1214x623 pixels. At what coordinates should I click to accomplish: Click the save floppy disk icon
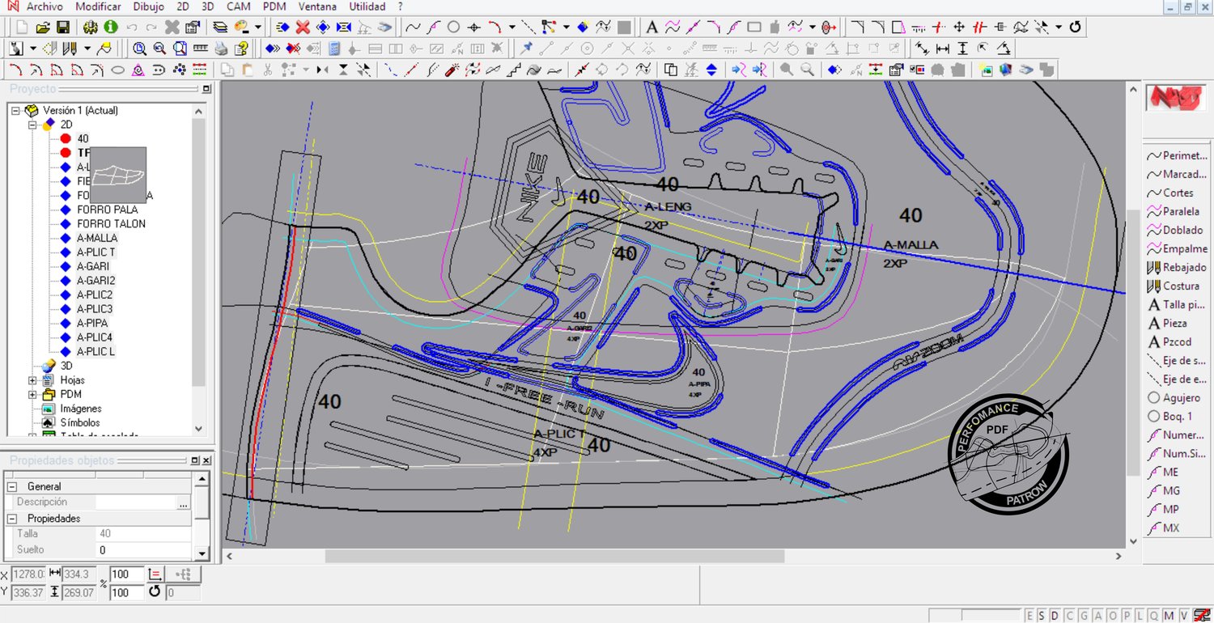pyautogui.click(x=63, y=28)
